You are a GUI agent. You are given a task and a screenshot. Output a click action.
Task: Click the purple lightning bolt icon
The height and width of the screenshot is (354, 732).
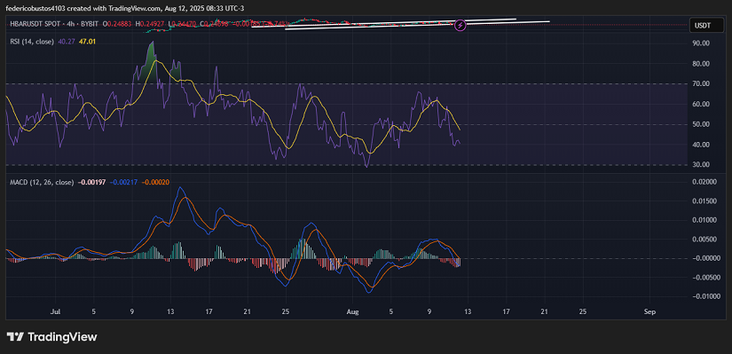460,25
